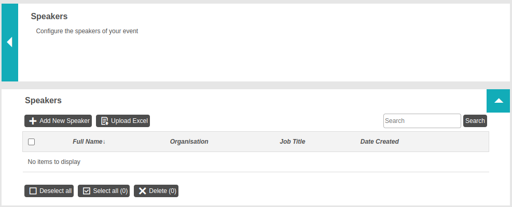Image resolution: width=512 pixels, height=207 pixels.
Task: Click the sort arrow next to Full Name
Action: tap(104, 142)
